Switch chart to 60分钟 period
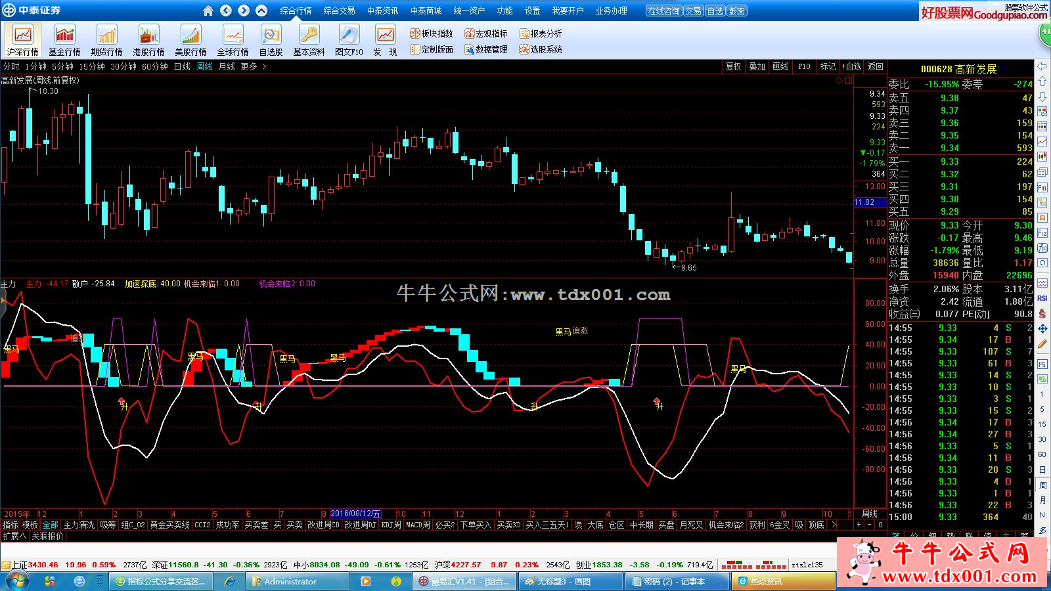The image size is (1051, 591). 155,66
